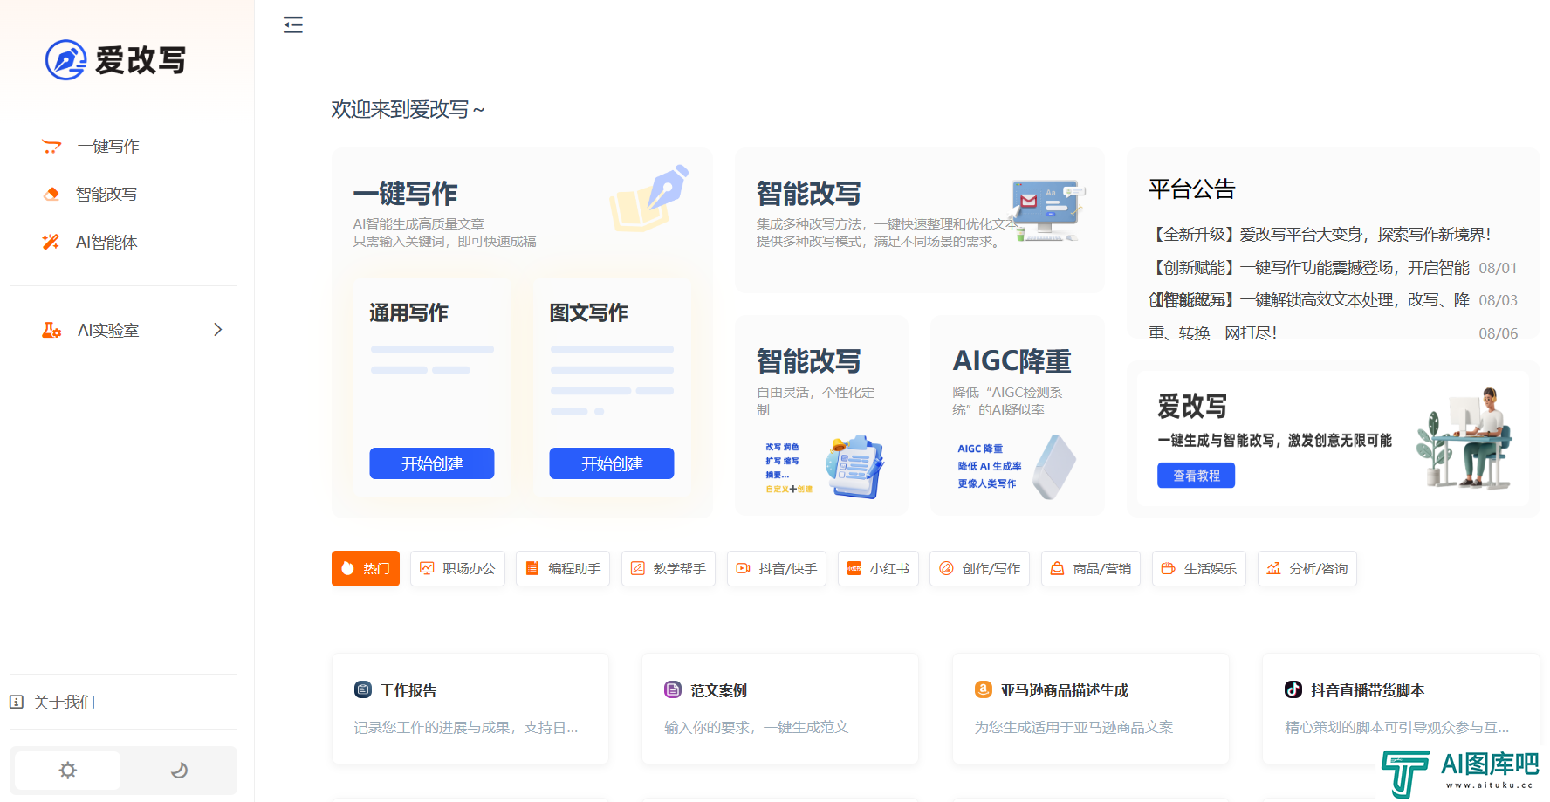Select the 创作/写作 category tab
This screenshot has width=1550, height=802.
[980, 568]
